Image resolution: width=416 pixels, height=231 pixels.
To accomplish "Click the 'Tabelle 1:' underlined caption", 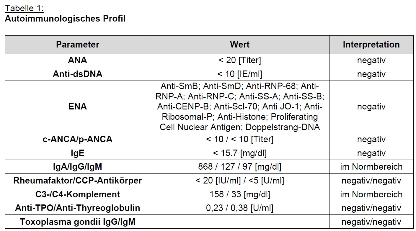I will pyautogui.click(x=24, y=8).
